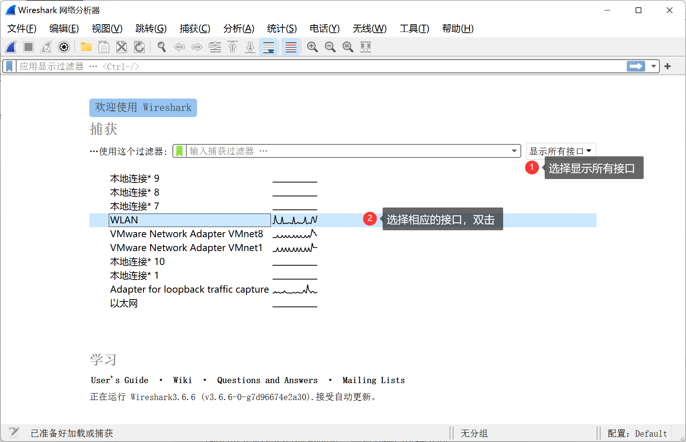Viewport: 686px width, 442px height.
Task: Find a packet with the magnifier icon
Action: pos(162,47)
